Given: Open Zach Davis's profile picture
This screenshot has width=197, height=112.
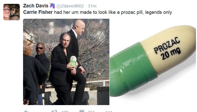Looking at the screenshot, I should coord(12,12).
